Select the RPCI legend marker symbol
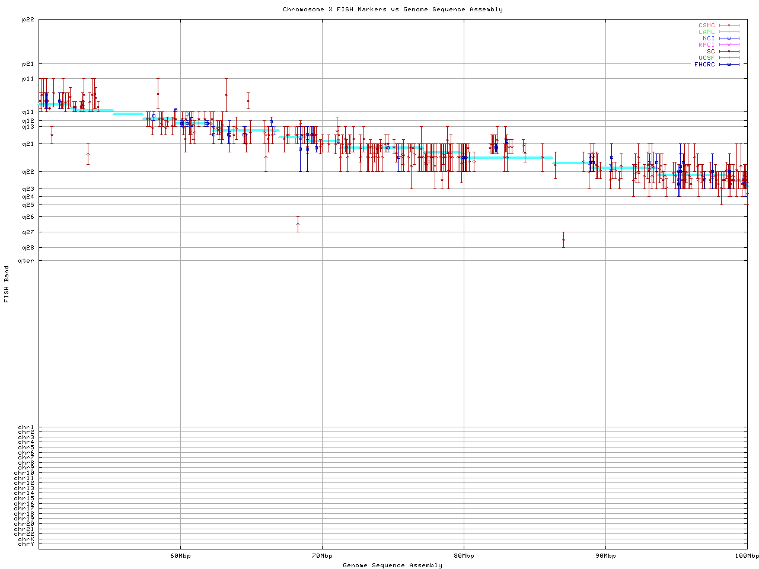 [729, 45]
